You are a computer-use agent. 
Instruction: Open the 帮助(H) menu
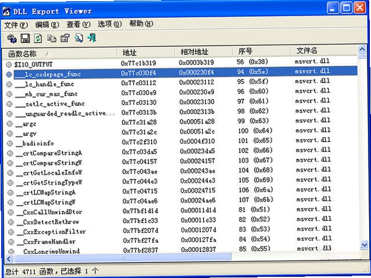[x=141, y=23]
